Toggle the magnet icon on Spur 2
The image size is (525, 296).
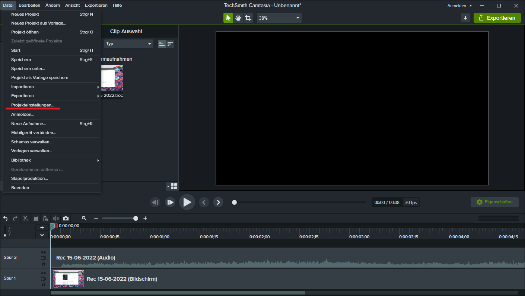[x=44, y=258]
